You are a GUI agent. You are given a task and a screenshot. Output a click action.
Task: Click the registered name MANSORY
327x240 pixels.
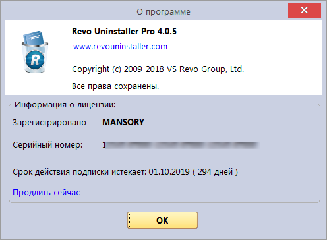pyautogui.click(x=123, y=122)
